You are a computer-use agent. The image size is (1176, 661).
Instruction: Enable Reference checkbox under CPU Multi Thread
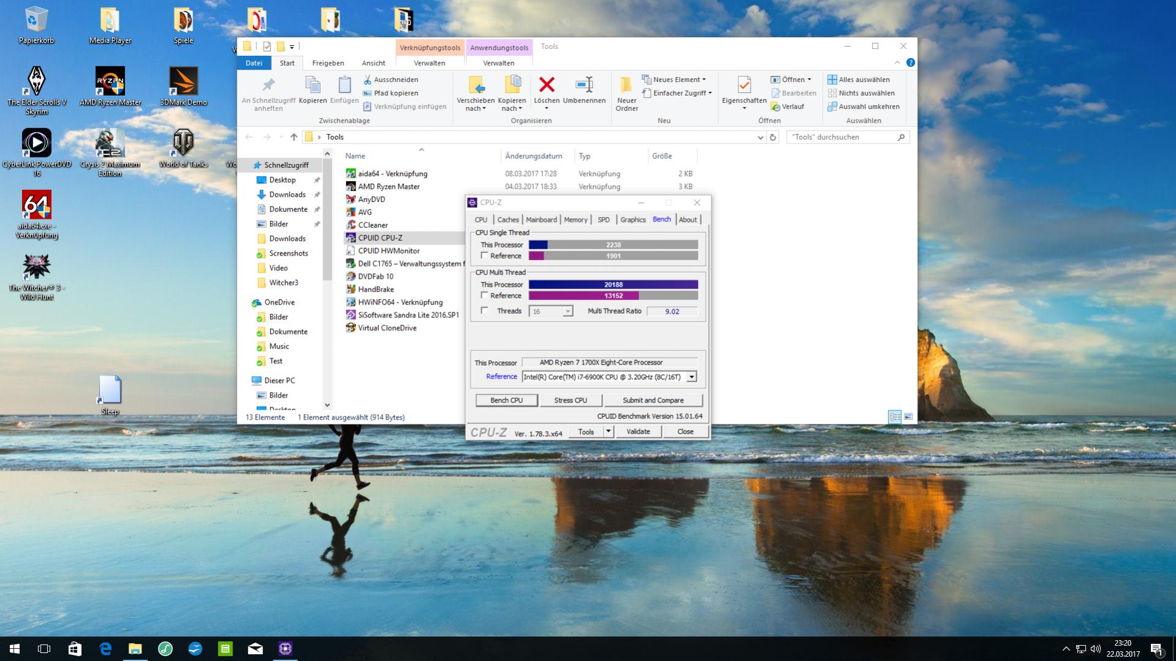pos(485,295)
